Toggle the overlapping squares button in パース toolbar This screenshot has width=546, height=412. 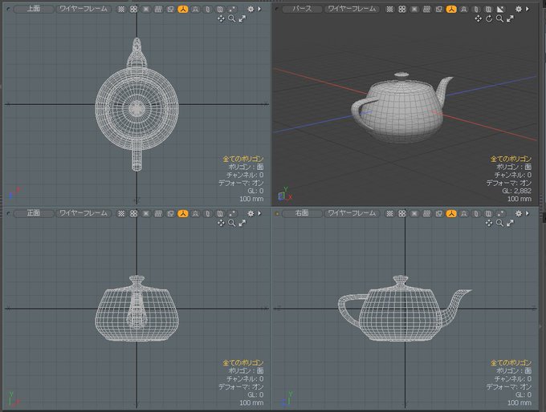pos(438,9)
